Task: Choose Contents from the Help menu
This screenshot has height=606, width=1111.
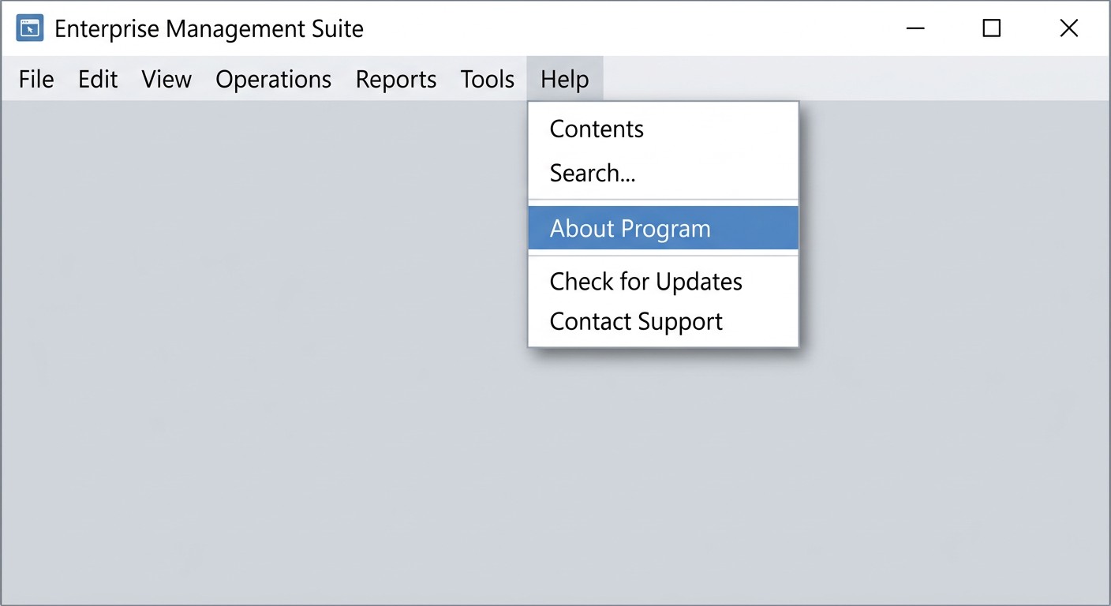Action: click(664, 129)
